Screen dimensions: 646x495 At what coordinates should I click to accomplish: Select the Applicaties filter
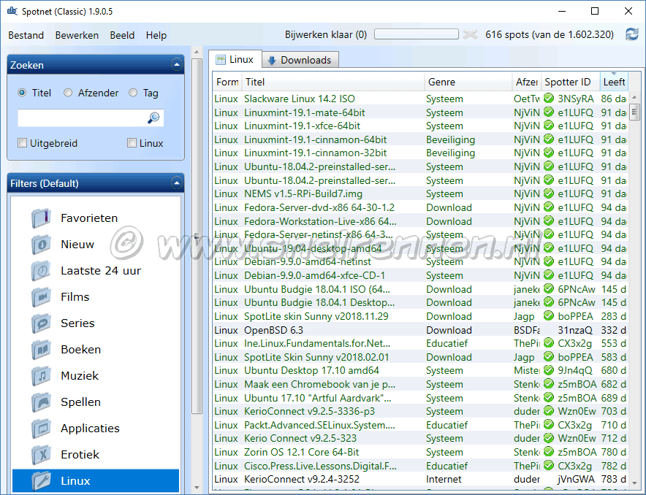tap(90, 429)
